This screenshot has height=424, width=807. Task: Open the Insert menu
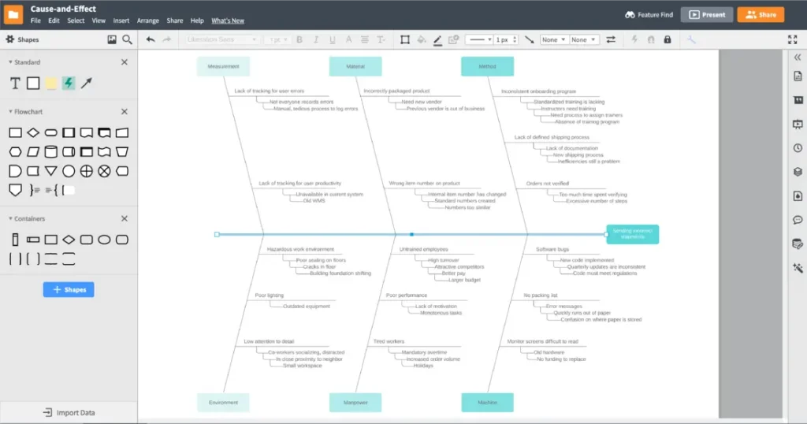tap(121, 20)
